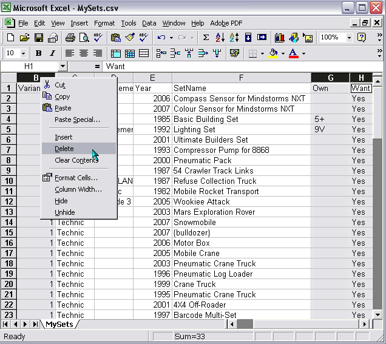Viewport: 386px width, 344px height.
Task: Click the cell containing Mars Exploration Rover
Action: point(242,212)
